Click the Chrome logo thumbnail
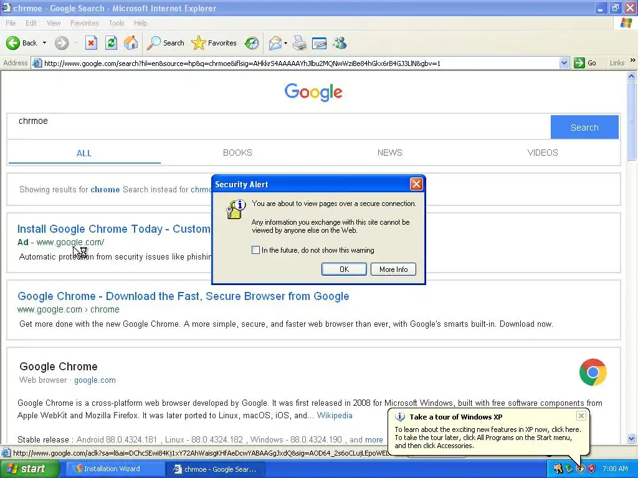Image resolution: width=638 pixels, height=478 pixels. 593,372
